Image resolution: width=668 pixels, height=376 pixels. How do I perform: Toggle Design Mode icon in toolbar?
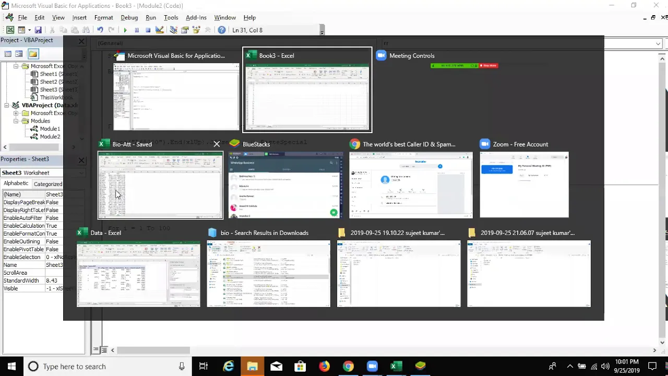click(x=160, y=30)
